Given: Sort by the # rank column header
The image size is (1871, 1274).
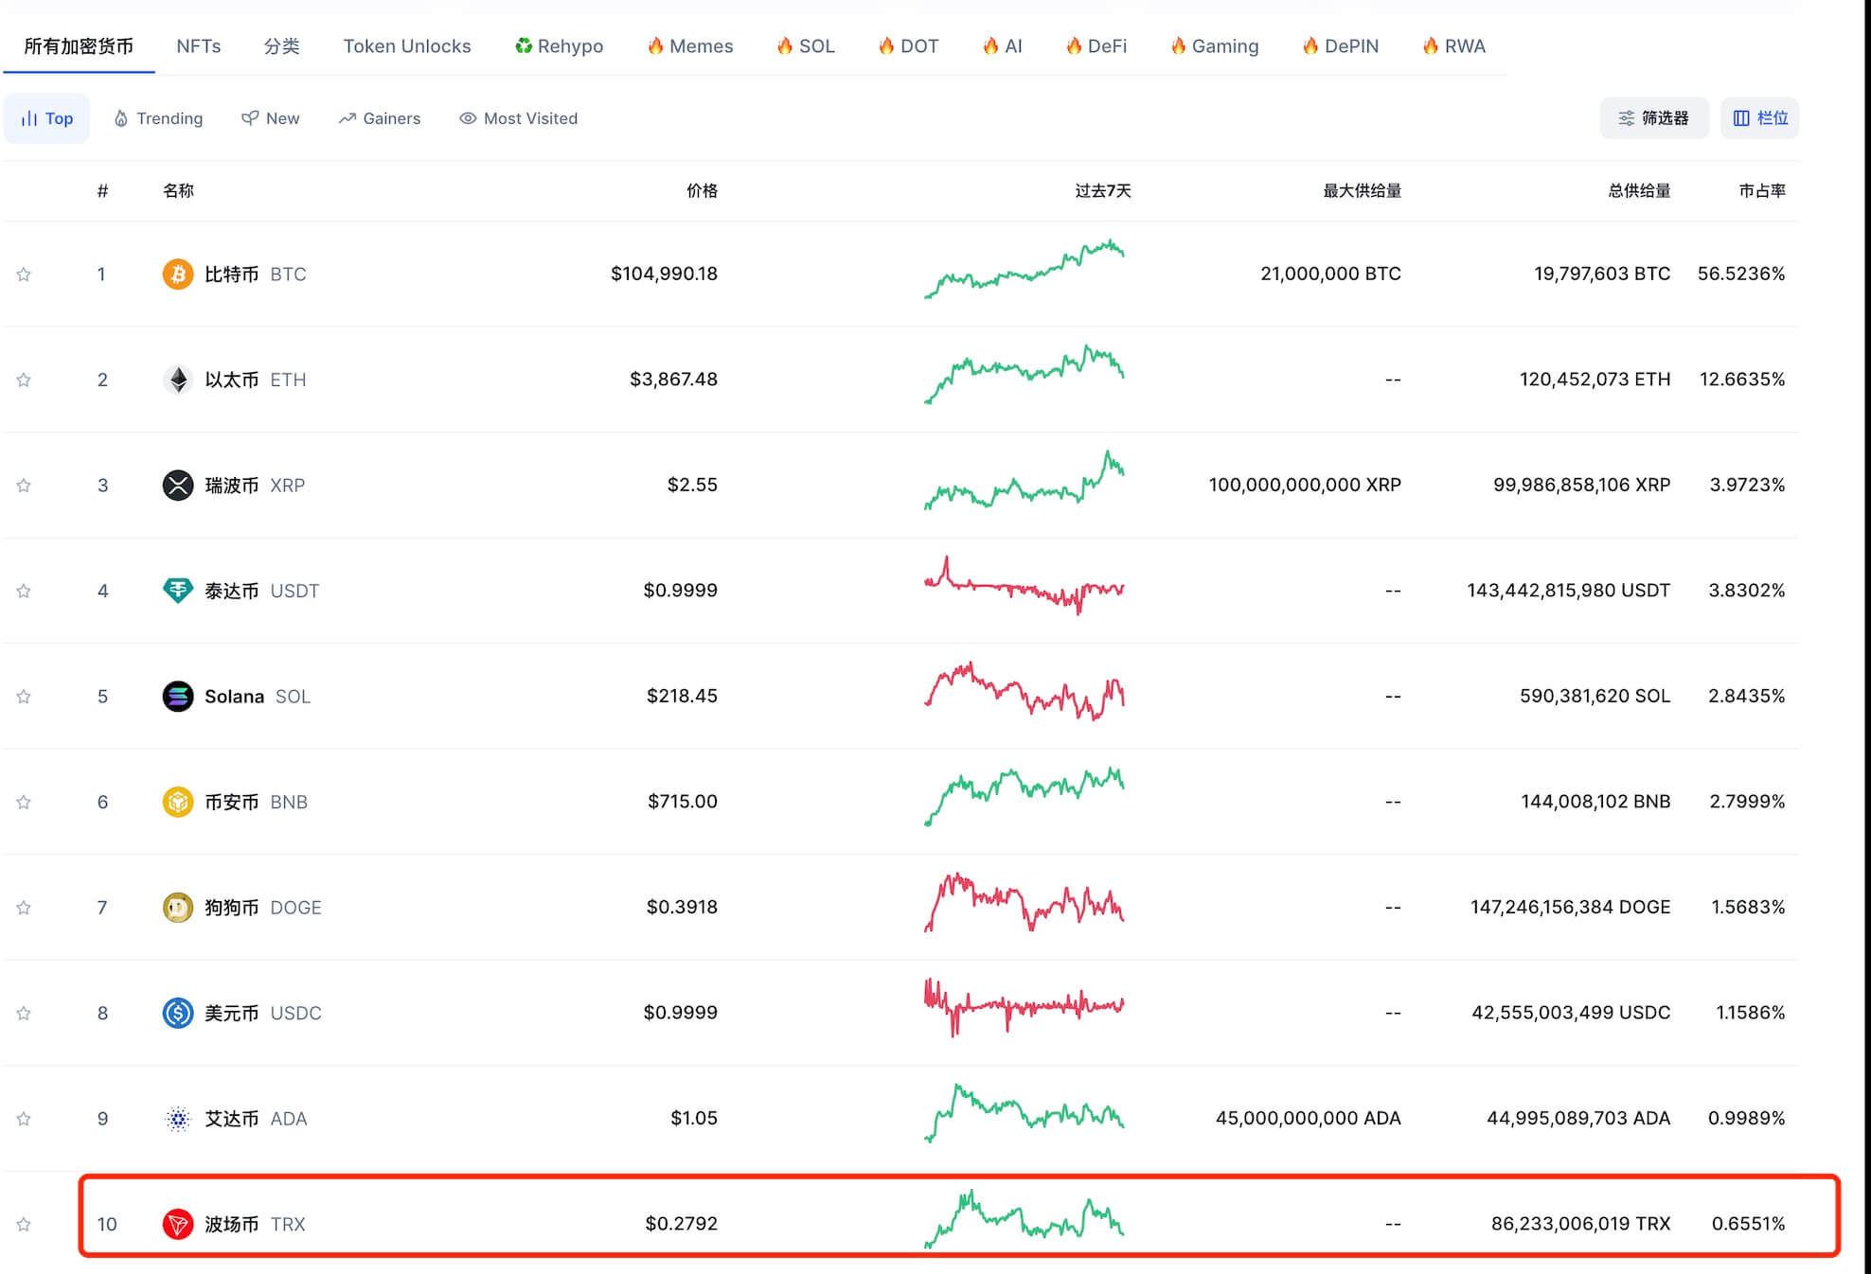Looking at the screenshot, I should (x=102, y=190).
